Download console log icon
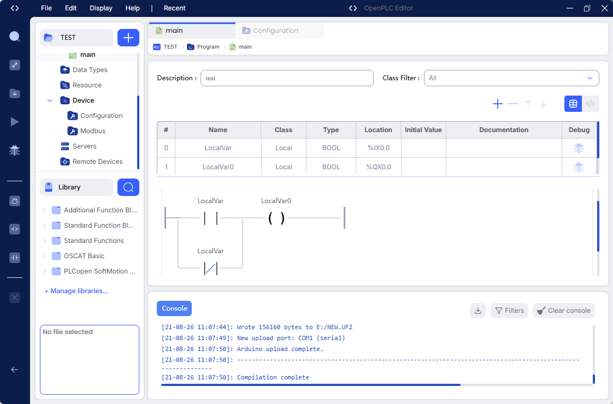613x404 pixels. tap(478, 311)
